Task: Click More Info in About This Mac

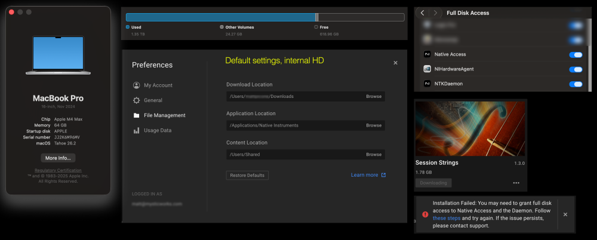Action: [59, 158]
